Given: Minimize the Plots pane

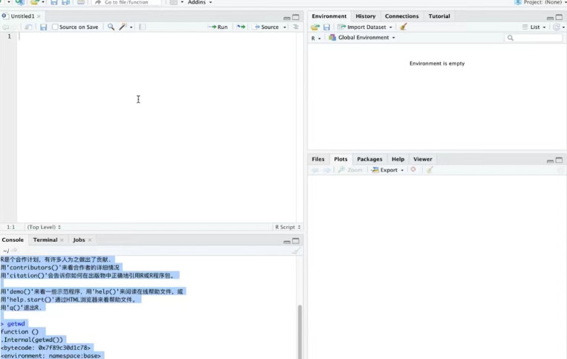Looking at the screenshot, I should coord(550,160).
